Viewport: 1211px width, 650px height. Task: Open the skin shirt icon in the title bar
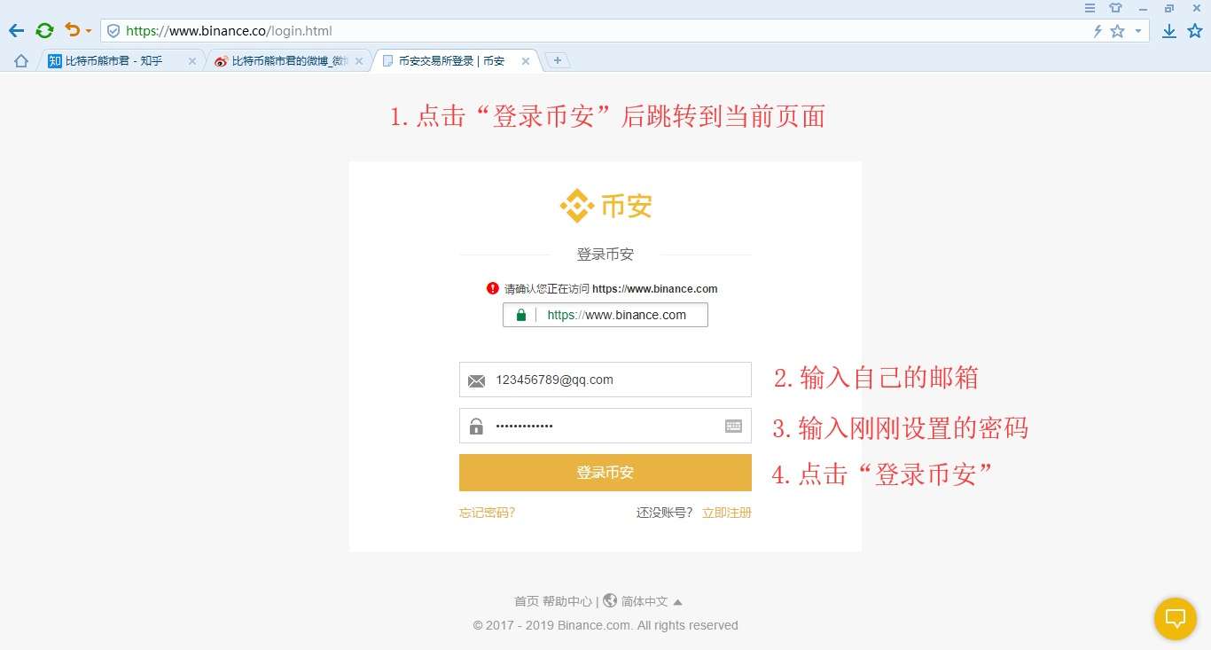(1115, 7)
